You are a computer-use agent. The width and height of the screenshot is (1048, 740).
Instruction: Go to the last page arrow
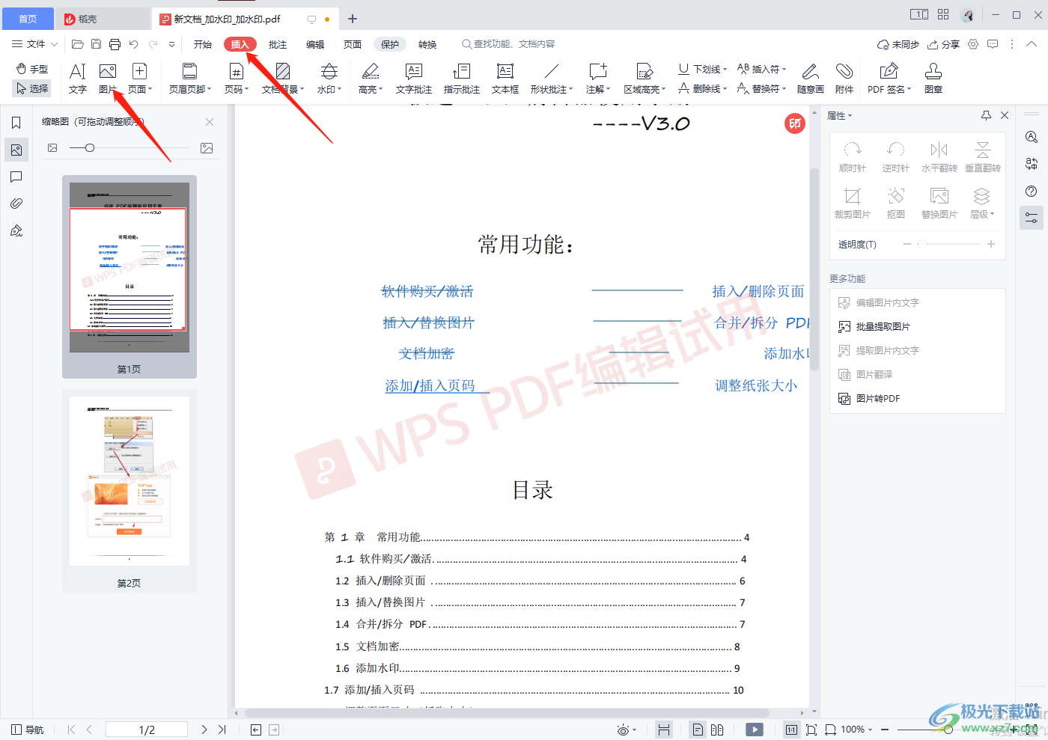coord(222,730)
